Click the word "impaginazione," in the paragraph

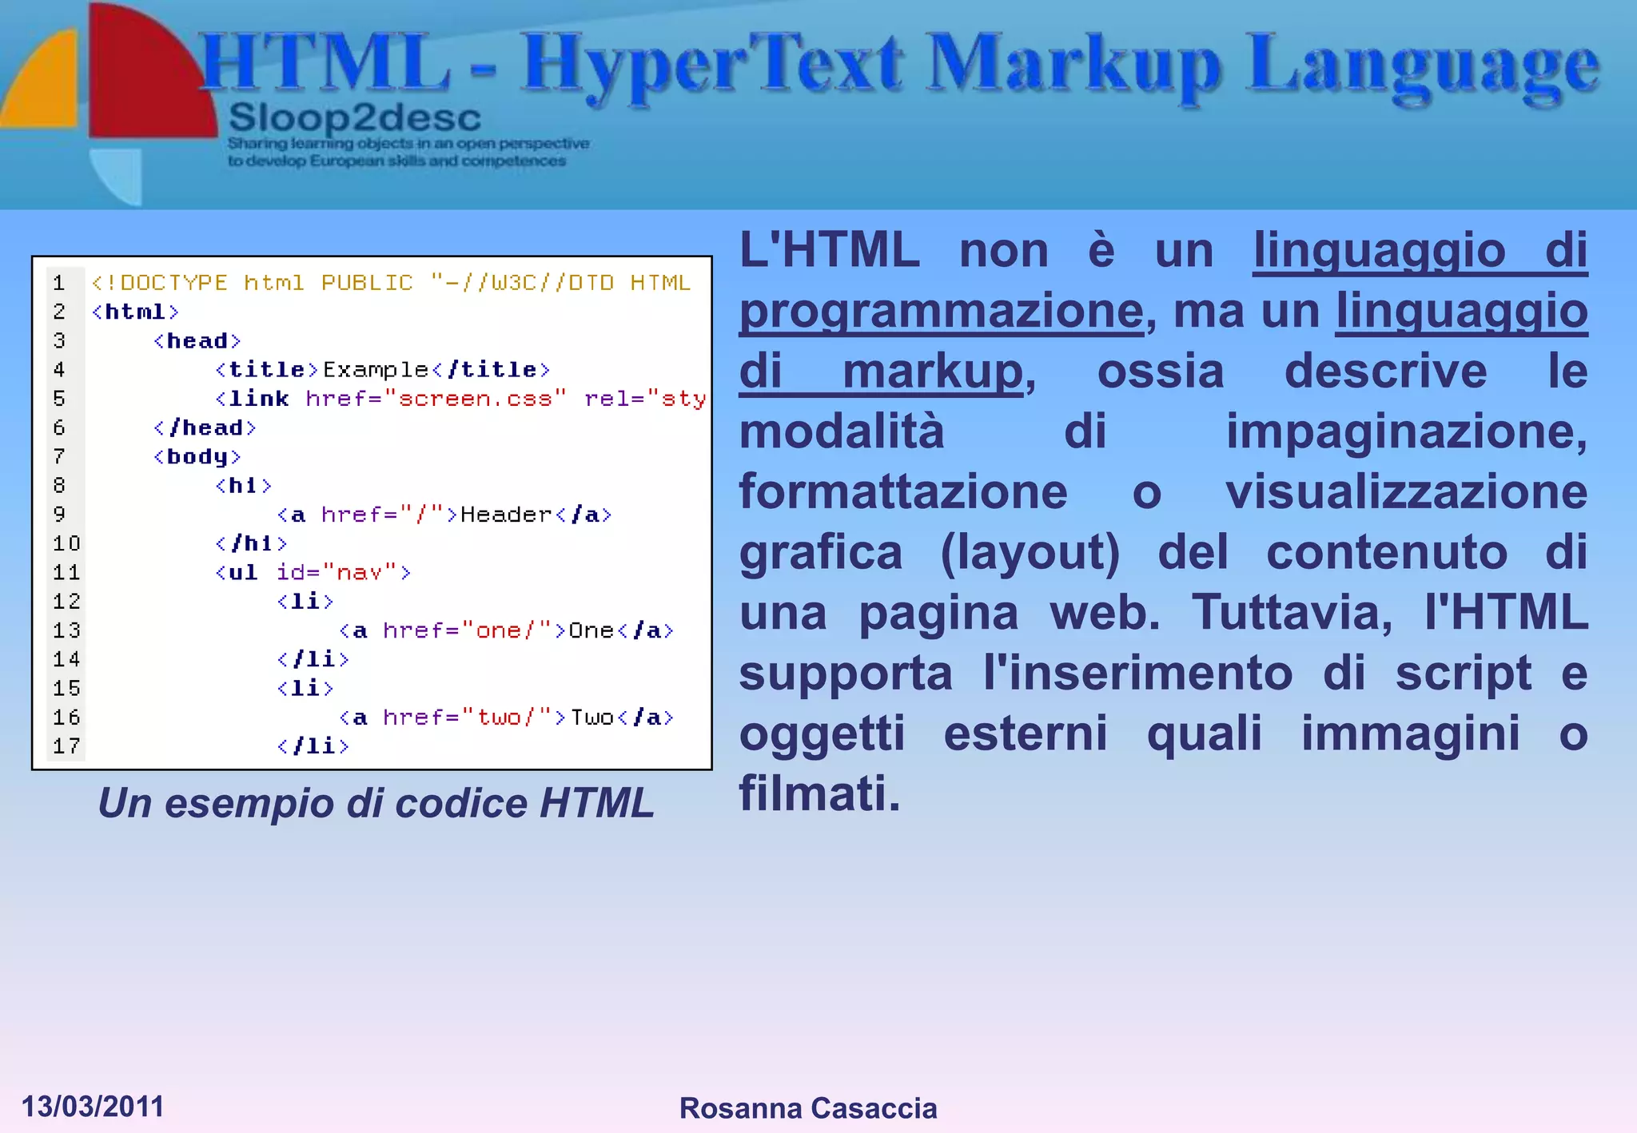[1407, 432]
